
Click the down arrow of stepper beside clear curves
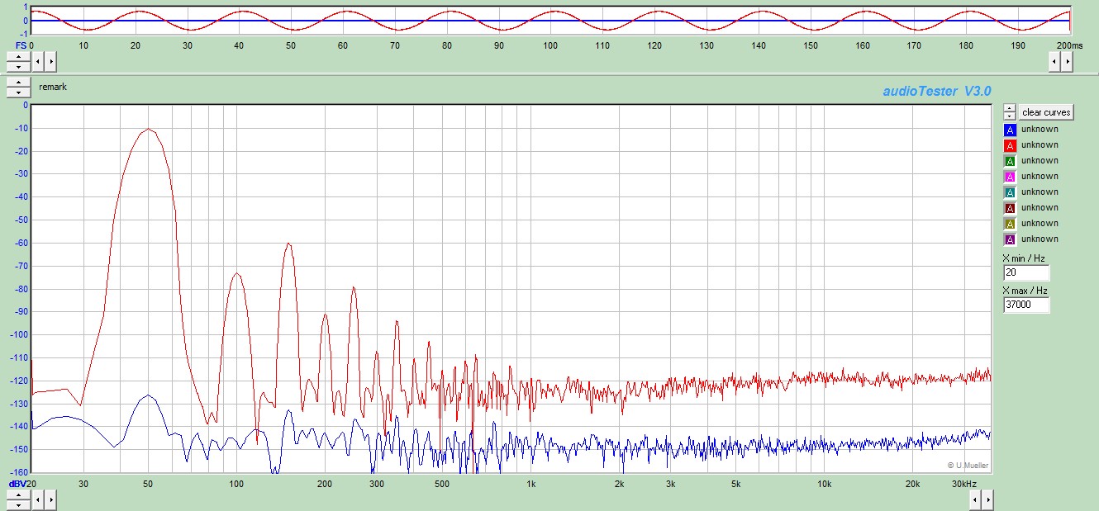[x=1010, y=116]
